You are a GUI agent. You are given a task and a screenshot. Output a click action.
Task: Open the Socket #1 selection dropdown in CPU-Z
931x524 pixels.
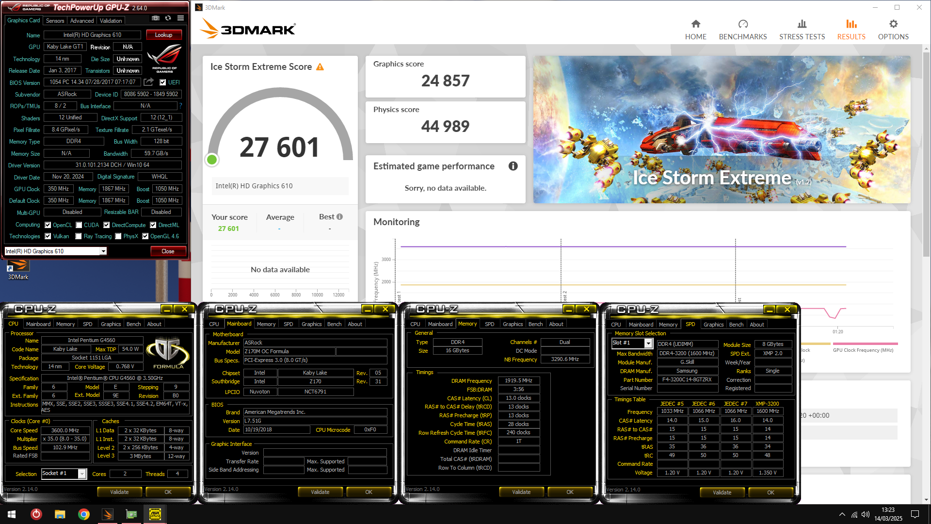click(x=82, y=474)
